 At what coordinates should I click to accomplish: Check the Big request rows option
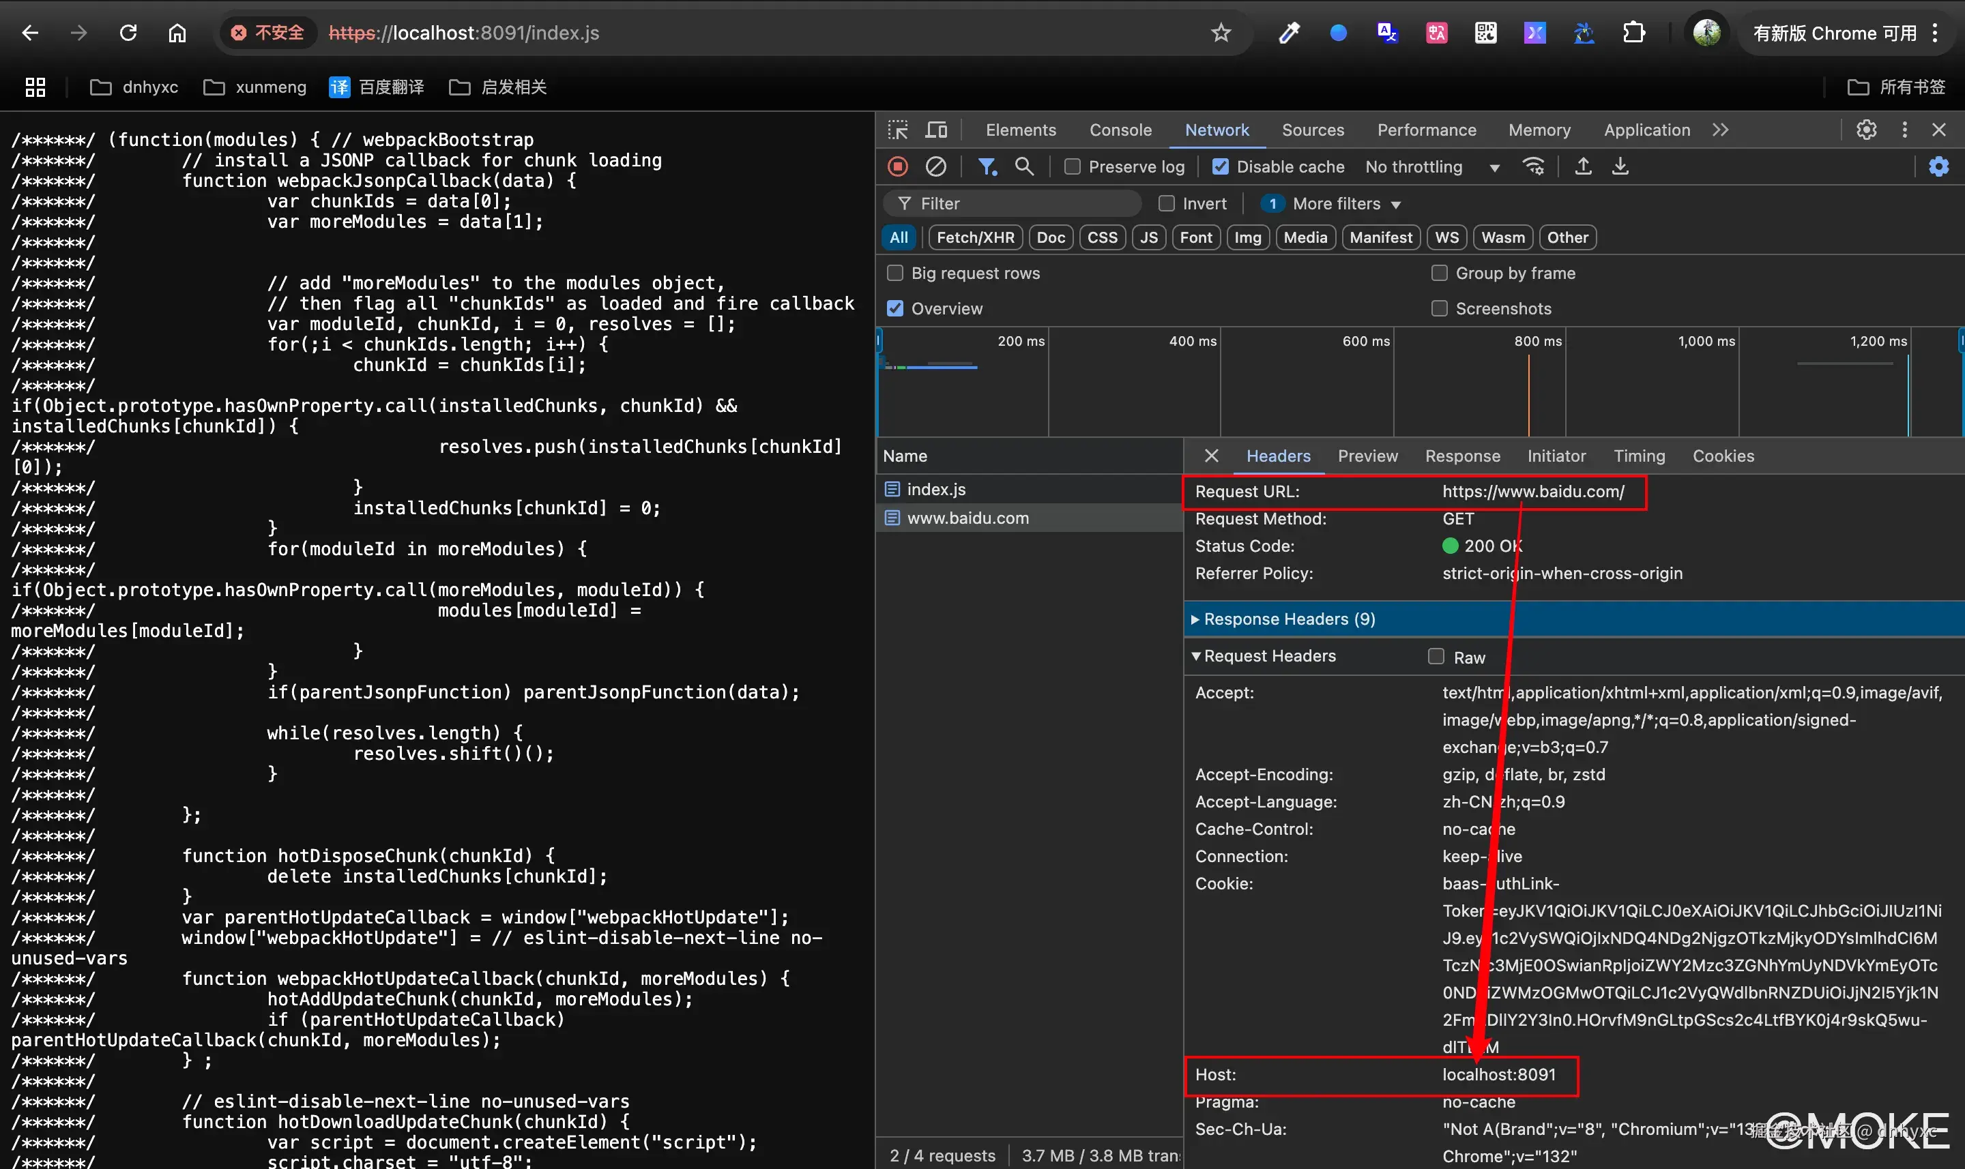point(895,273)
